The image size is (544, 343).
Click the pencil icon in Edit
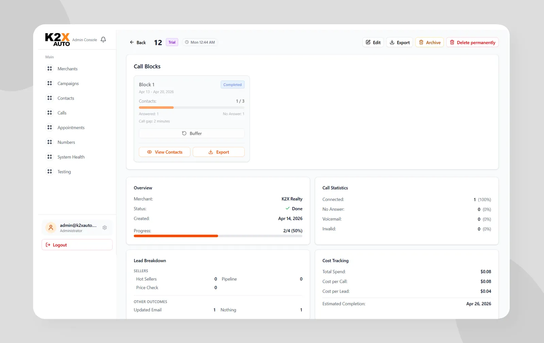(368, 42)
